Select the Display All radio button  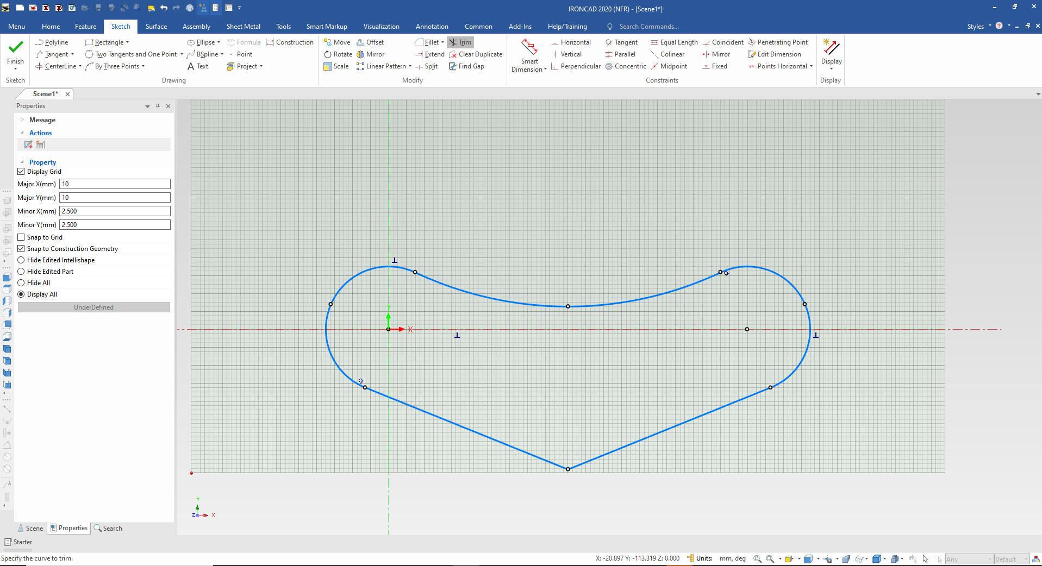(21, 294)
